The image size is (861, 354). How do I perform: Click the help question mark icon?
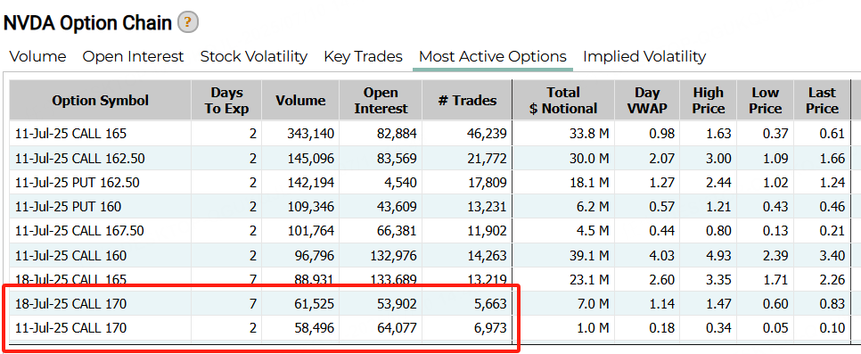click(188, 22)
